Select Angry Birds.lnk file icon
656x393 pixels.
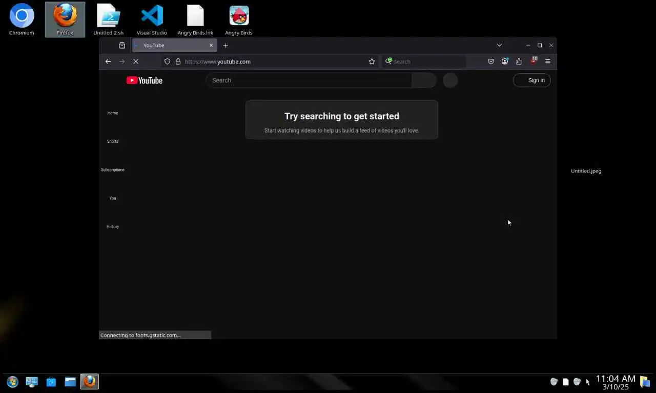pyautogui.click(x=195, y=20)
